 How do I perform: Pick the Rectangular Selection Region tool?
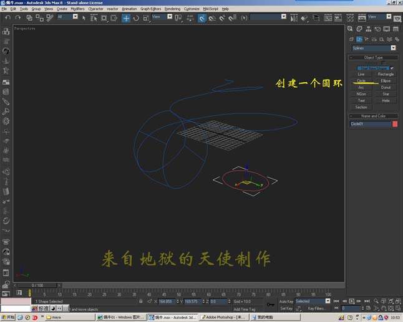click(x=104, y=17)
